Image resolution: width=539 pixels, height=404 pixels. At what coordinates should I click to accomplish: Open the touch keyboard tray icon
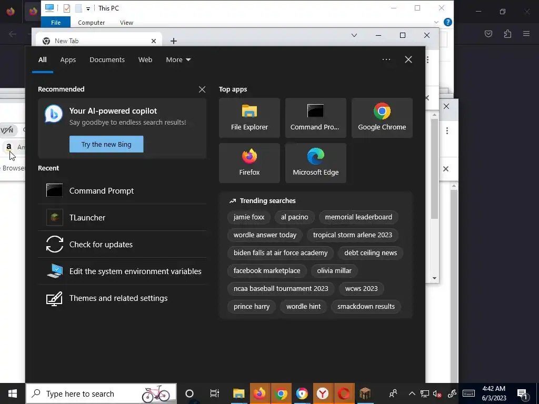[x=468, y=393]
